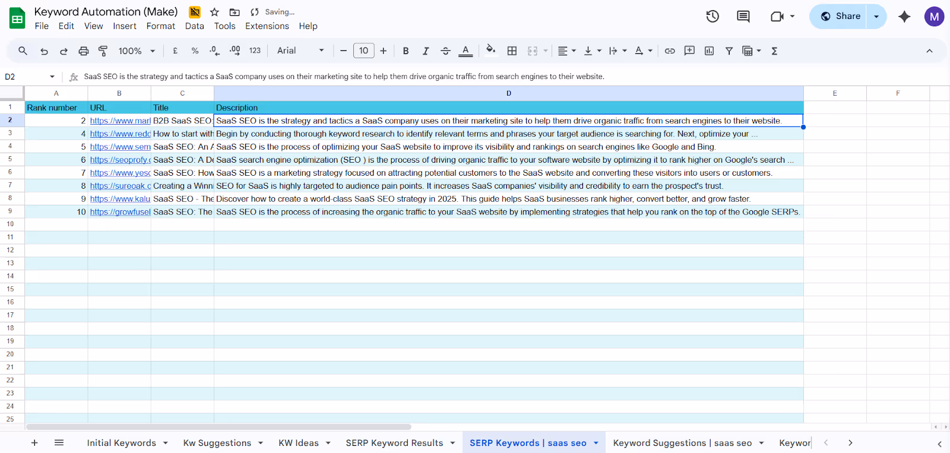Click the horizontal scrollbar
The height and width of the screenshot is (453, 950).
[x=218, y=427]
